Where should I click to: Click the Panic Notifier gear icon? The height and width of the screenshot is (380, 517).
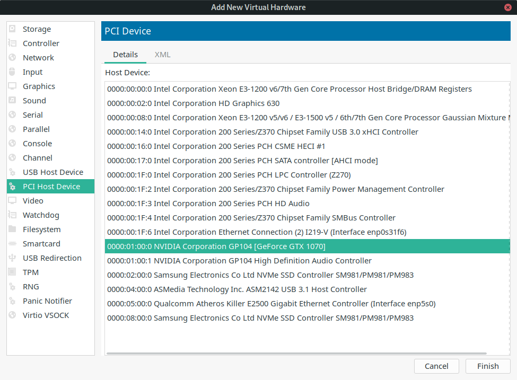click(12, 301)
